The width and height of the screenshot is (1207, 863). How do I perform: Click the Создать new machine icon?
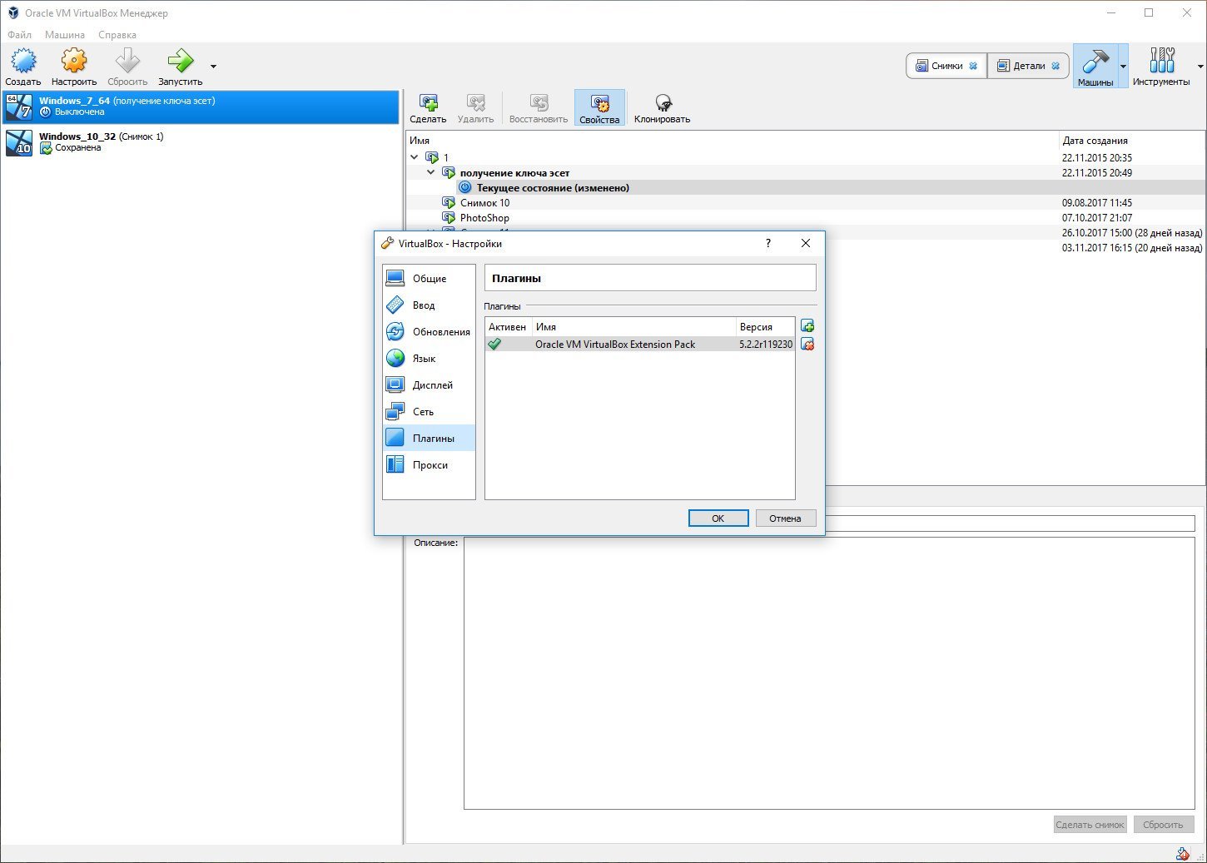23,62
